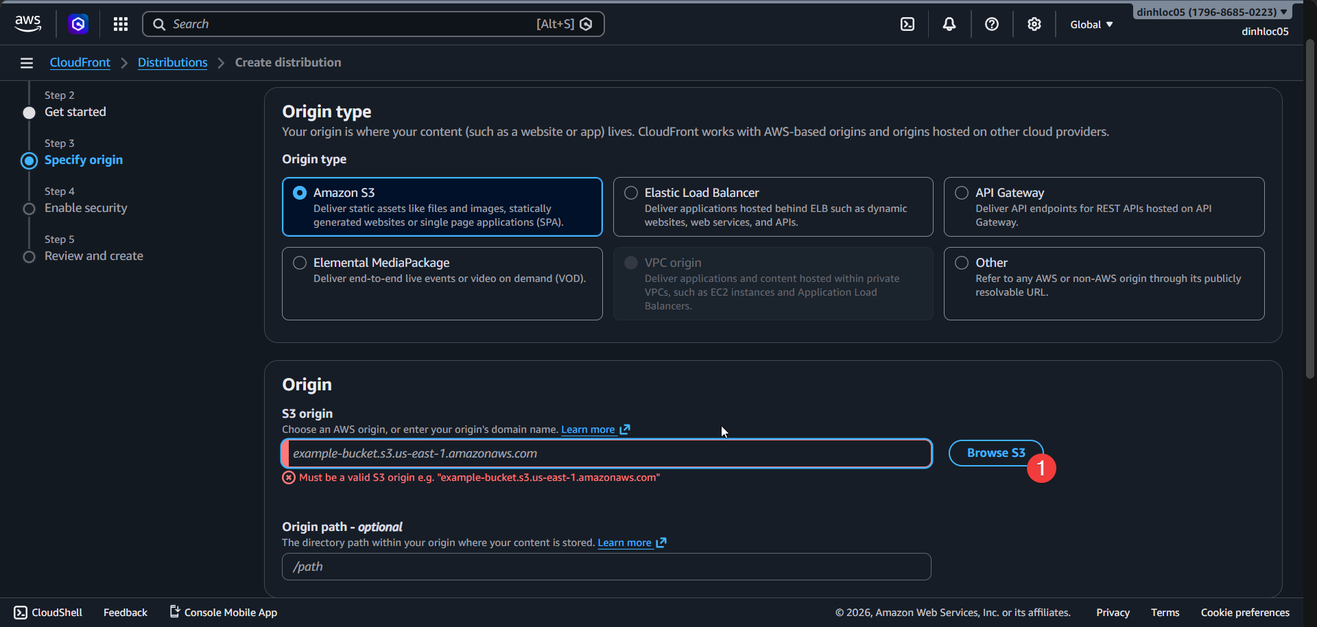Launch CloudShell from the top toolbar icon
The width and height of the screenshot is (1317, 627).
click(907, 24)
